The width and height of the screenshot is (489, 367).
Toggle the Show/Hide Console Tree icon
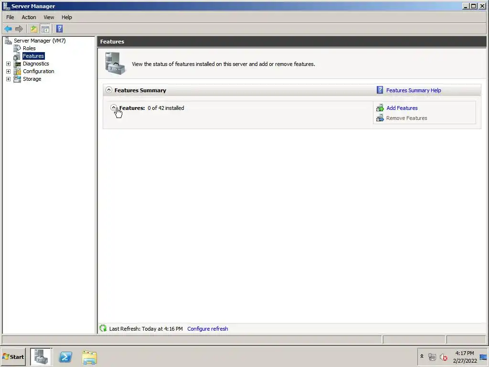pyautogui.click(x=45, y=29)
